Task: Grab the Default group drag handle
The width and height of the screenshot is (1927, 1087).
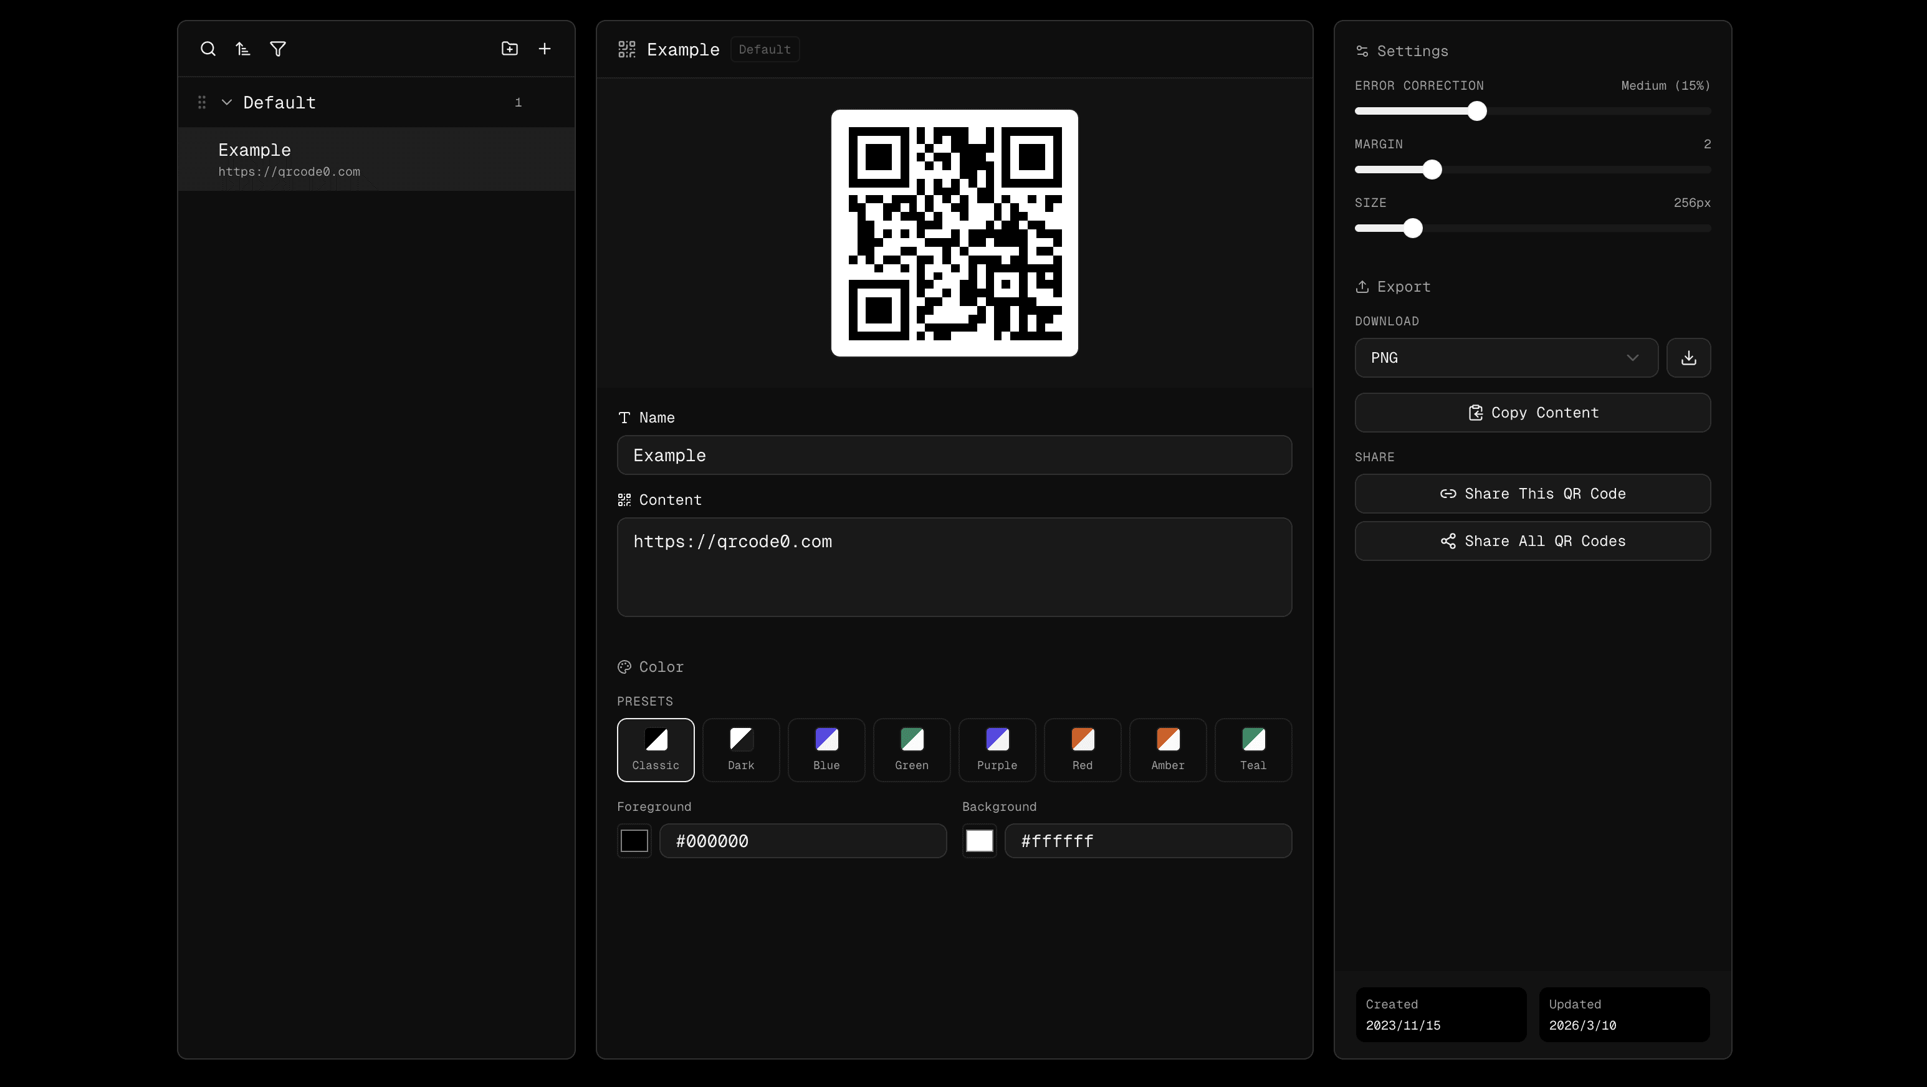Action: (202, 102)
